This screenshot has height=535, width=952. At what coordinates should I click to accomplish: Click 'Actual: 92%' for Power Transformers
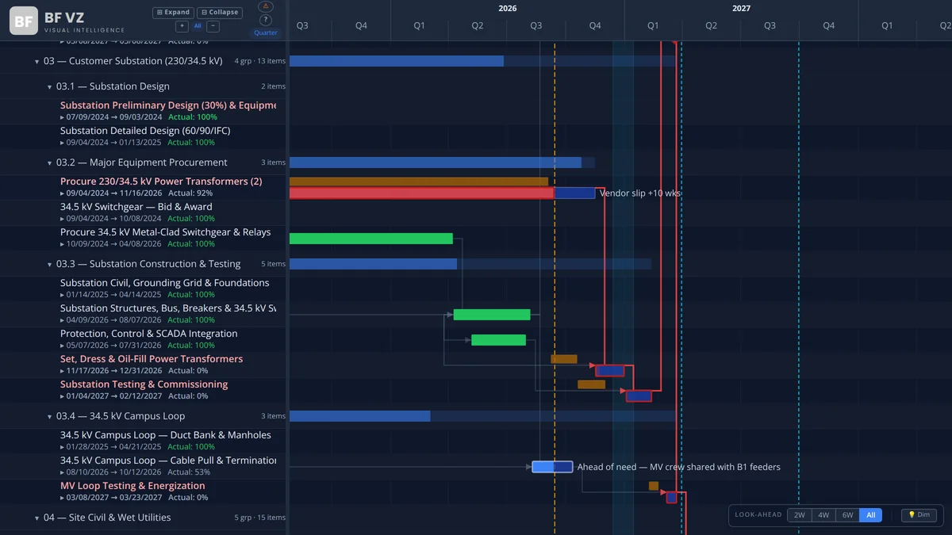click(190, 193)
